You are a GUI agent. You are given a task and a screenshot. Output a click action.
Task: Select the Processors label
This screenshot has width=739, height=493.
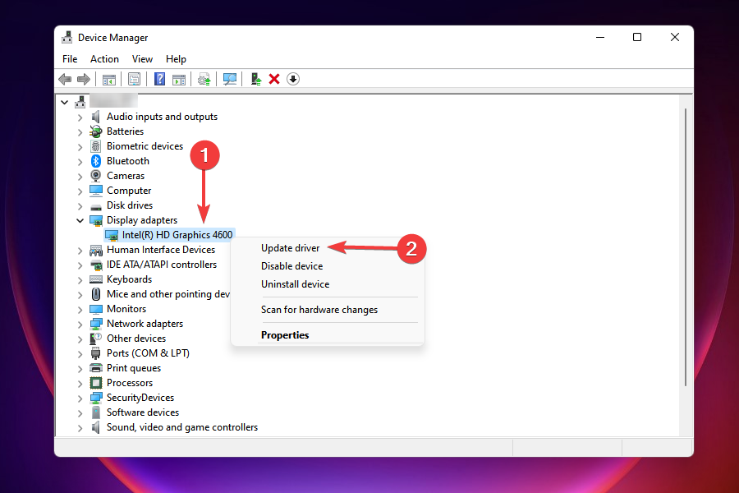point(130,383)
